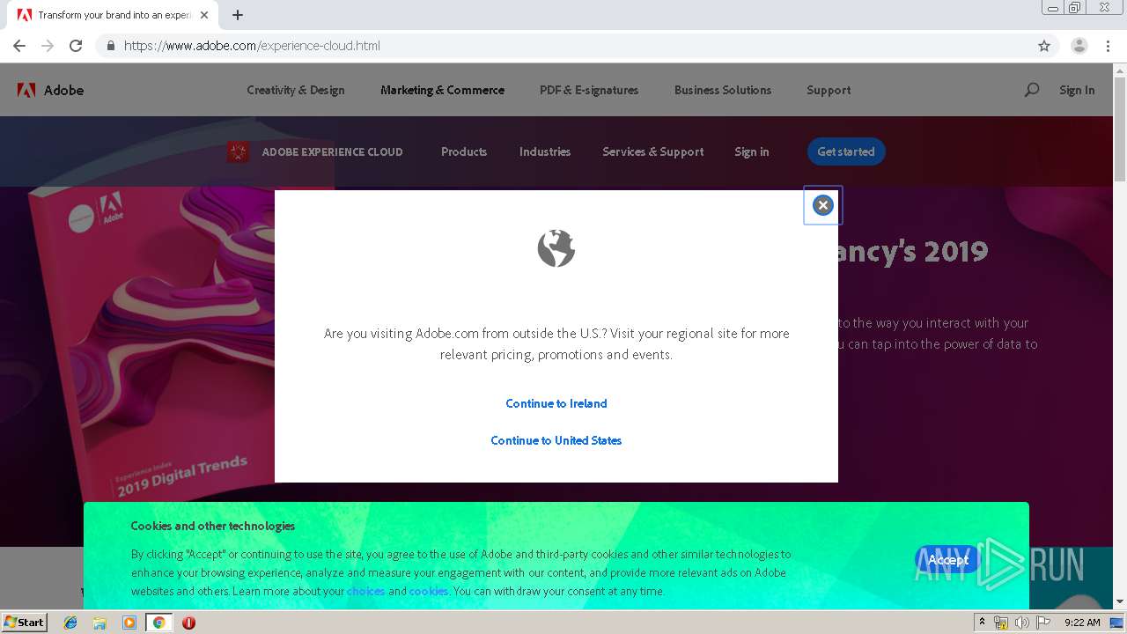Open a new browser tab
This screenshot has width=1127, height=634.
click(x=238, y=15)
